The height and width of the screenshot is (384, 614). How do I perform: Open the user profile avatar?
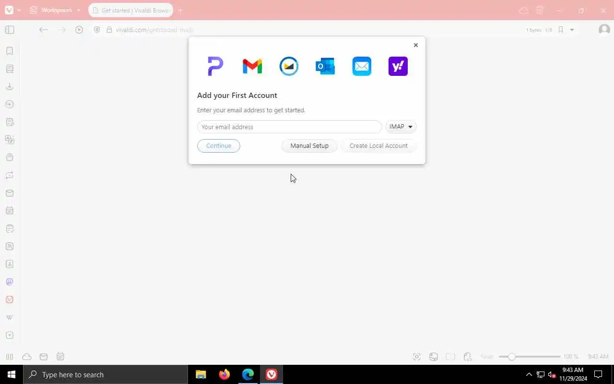[604, 30]
